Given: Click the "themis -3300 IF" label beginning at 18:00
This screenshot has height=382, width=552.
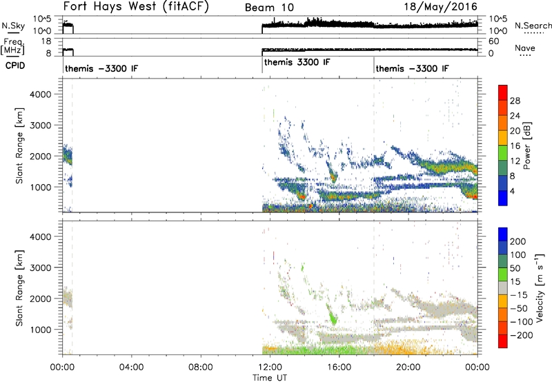Looking at the screenshot, I should [x=412, y=68].
